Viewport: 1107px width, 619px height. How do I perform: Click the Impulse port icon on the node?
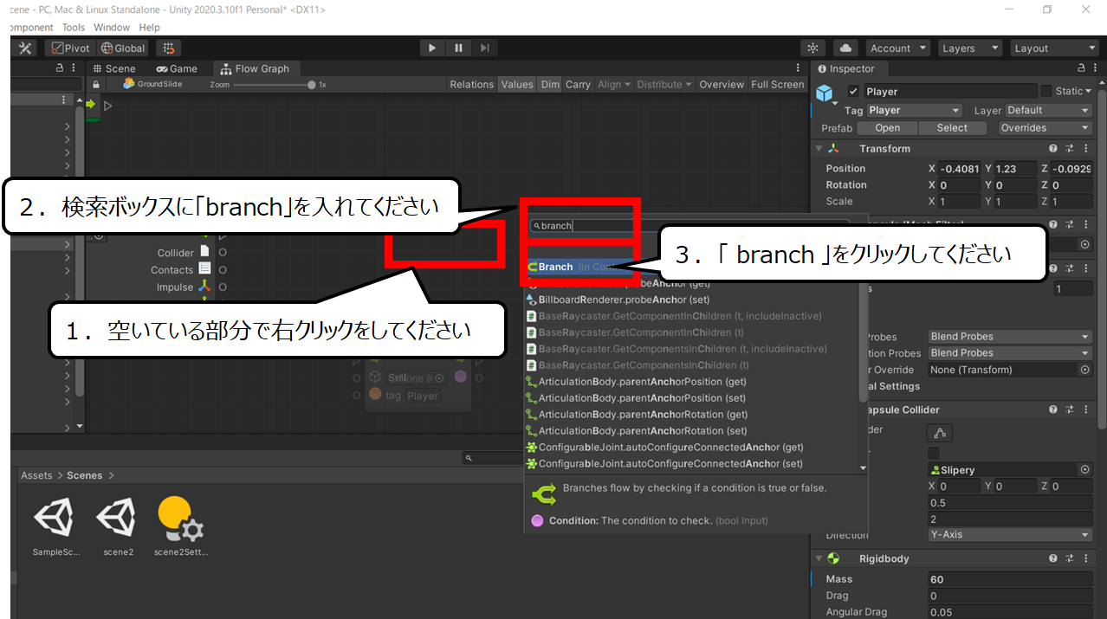(x=204, y=287)
